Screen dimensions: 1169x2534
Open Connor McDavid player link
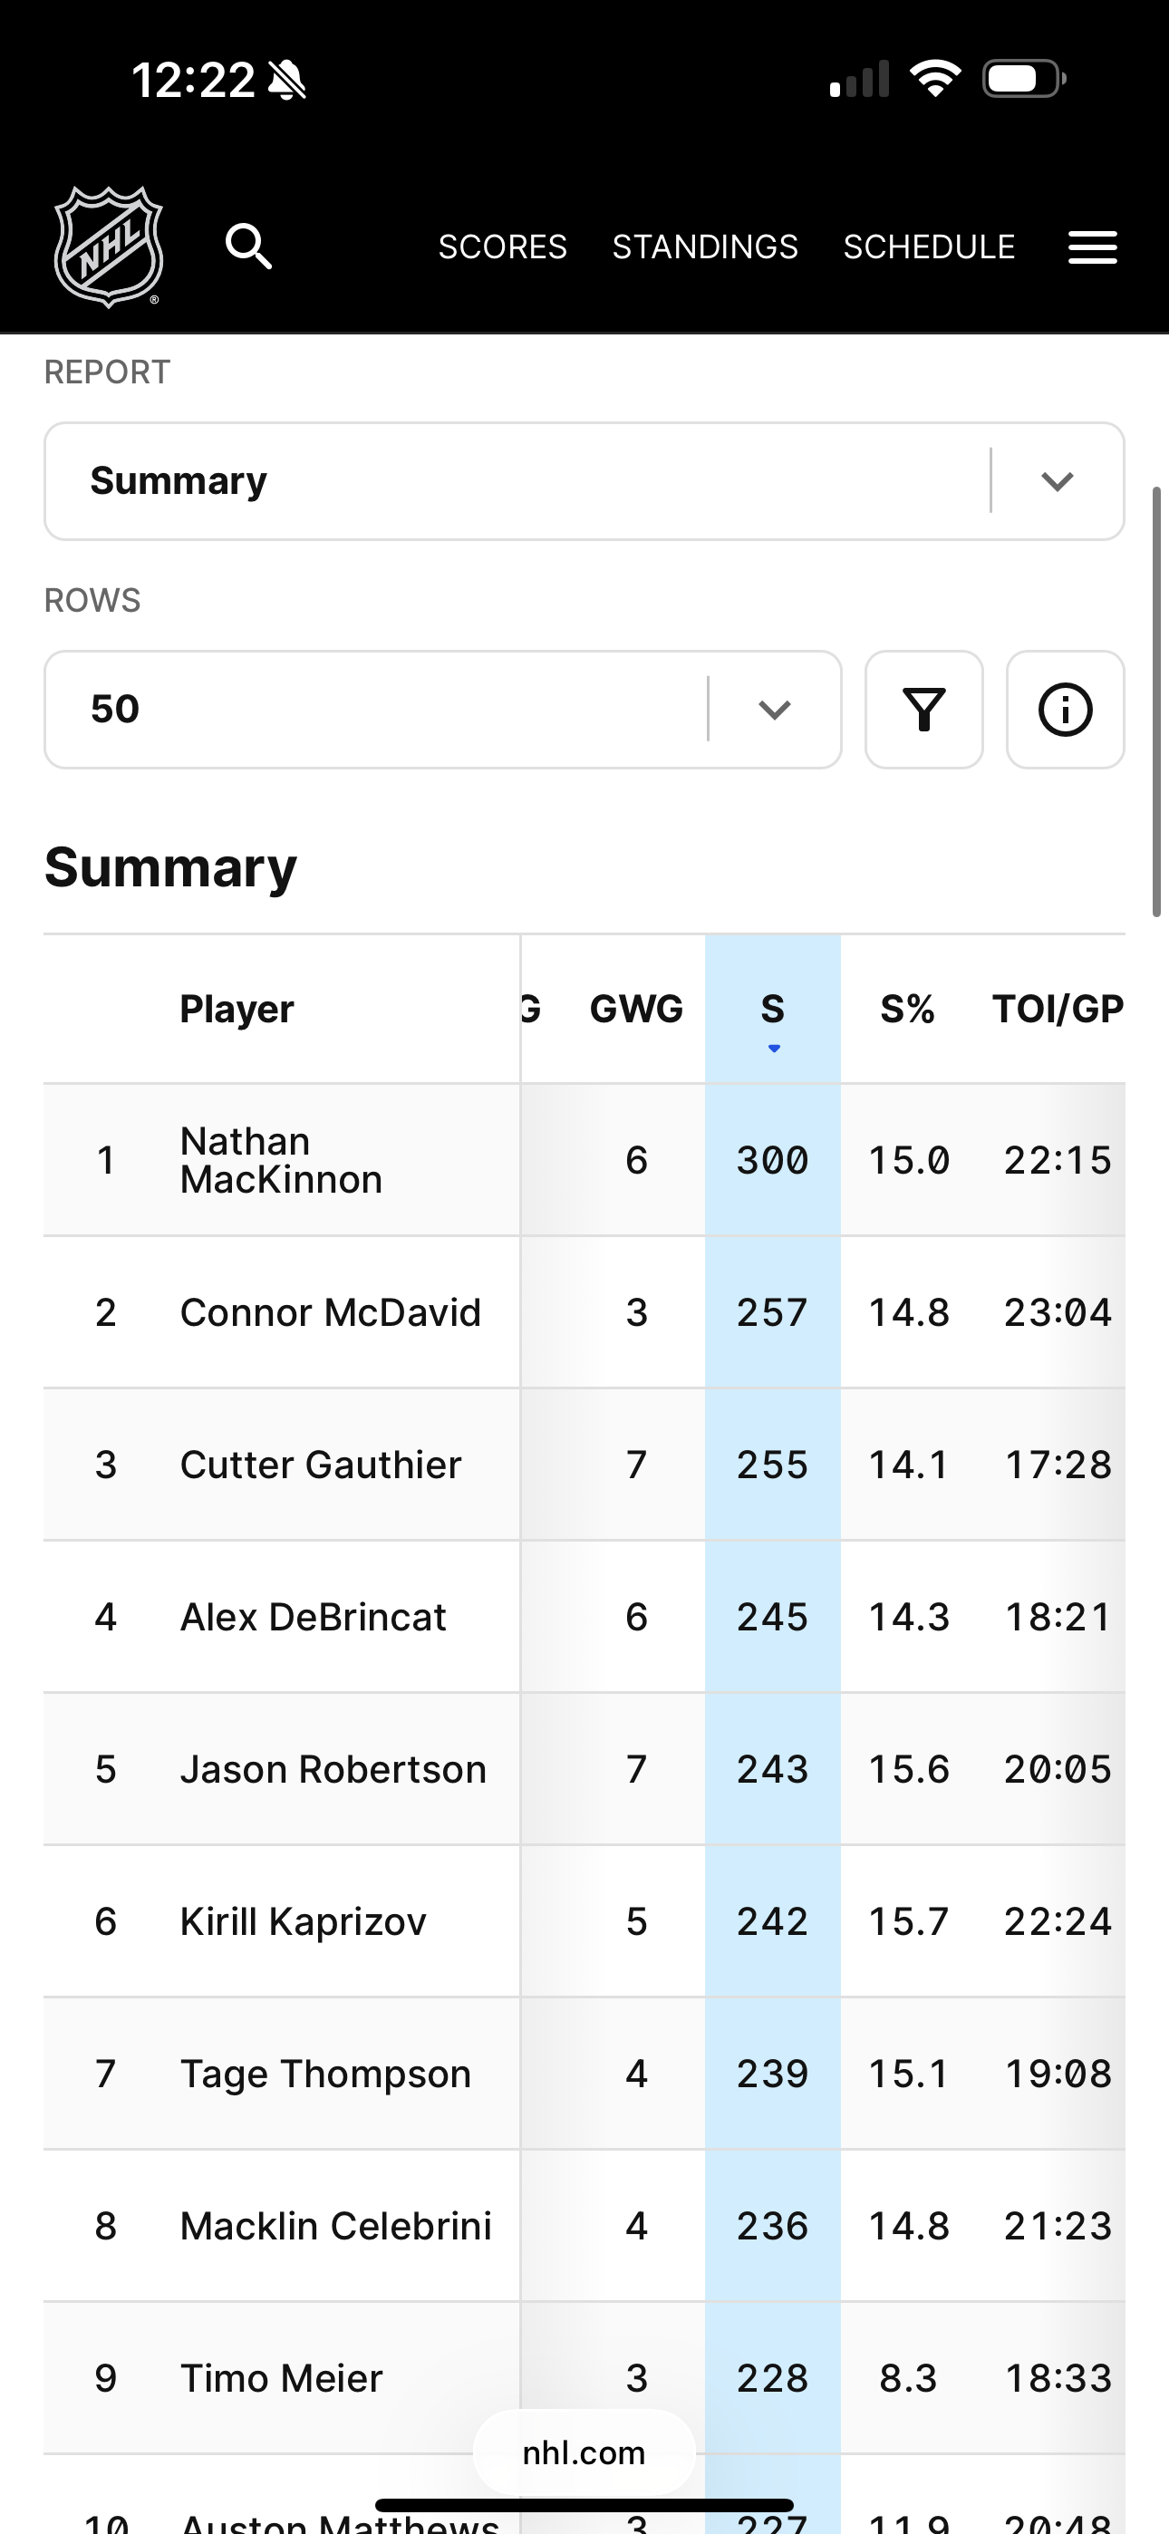(330, 1312)
